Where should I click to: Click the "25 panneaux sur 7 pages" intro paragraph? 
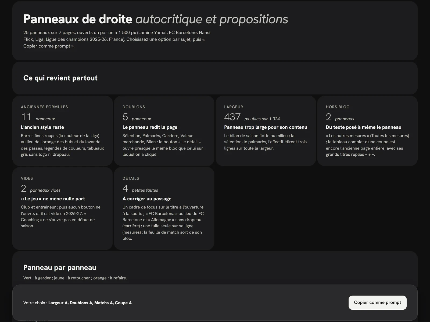(x=117, y=39)
